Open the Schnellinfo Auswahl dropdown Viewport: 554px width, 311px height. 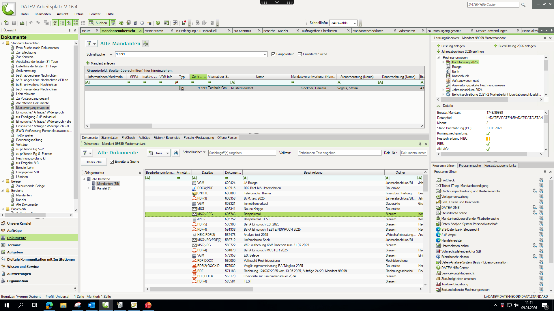click(355, 23)
